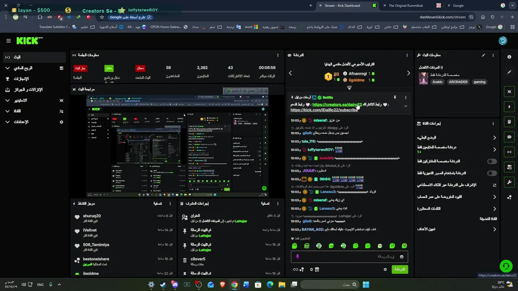
Task: Click the wrench tools icon in the right rail
Action: [x=509, y=182]
